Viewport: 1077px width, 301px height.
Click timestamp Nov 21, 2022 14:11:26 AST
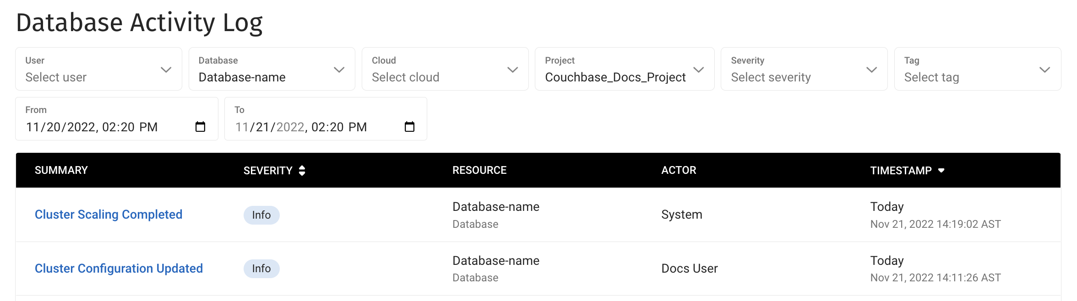[935, 278]
